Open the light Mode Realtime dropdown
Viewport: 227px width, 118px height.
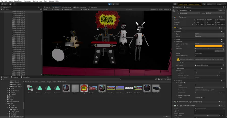pyautogui.click(x=209, y=36)
